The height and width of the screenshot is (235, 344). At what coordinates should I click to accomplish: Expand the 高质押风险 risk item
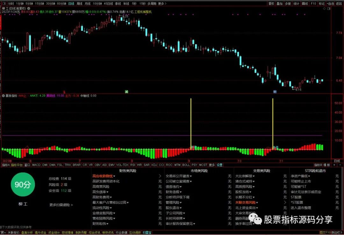click(245, 187)
